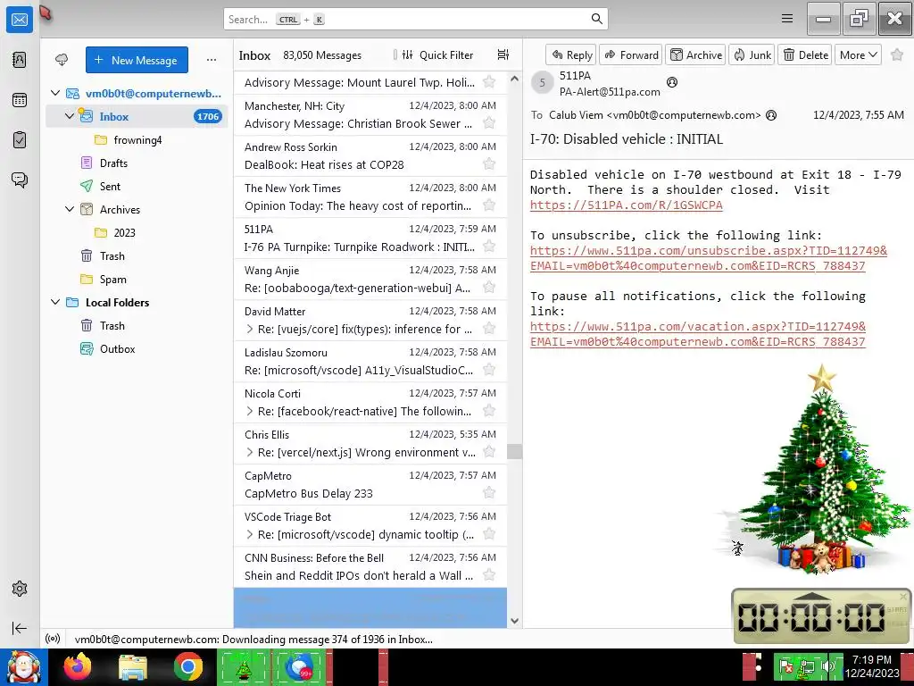Screen dimensions: 914x686
Task: Open Firefox from the taskbar
Action: (x=78, y=666)
